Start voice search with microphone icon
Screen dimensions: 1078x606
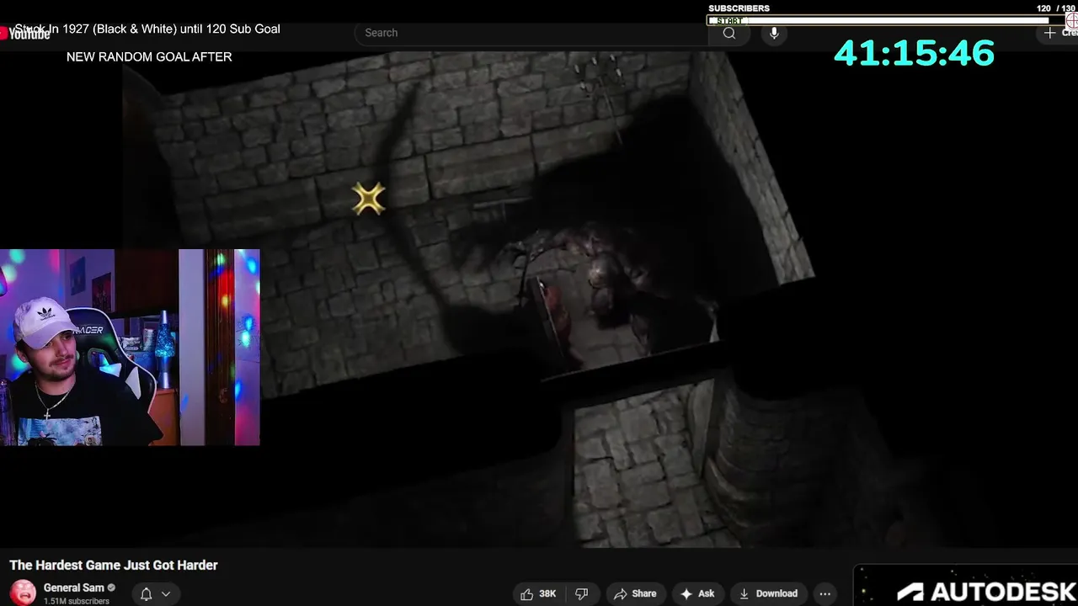tap(774, 33)
